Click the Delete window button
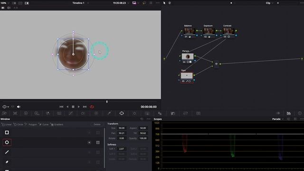 coord(97,124)
